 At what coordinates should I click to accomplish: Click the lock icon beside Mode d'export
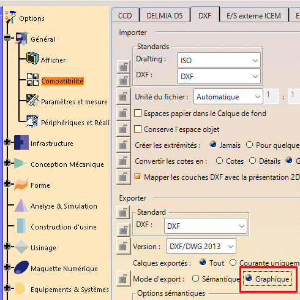click(x=124, y=279)
